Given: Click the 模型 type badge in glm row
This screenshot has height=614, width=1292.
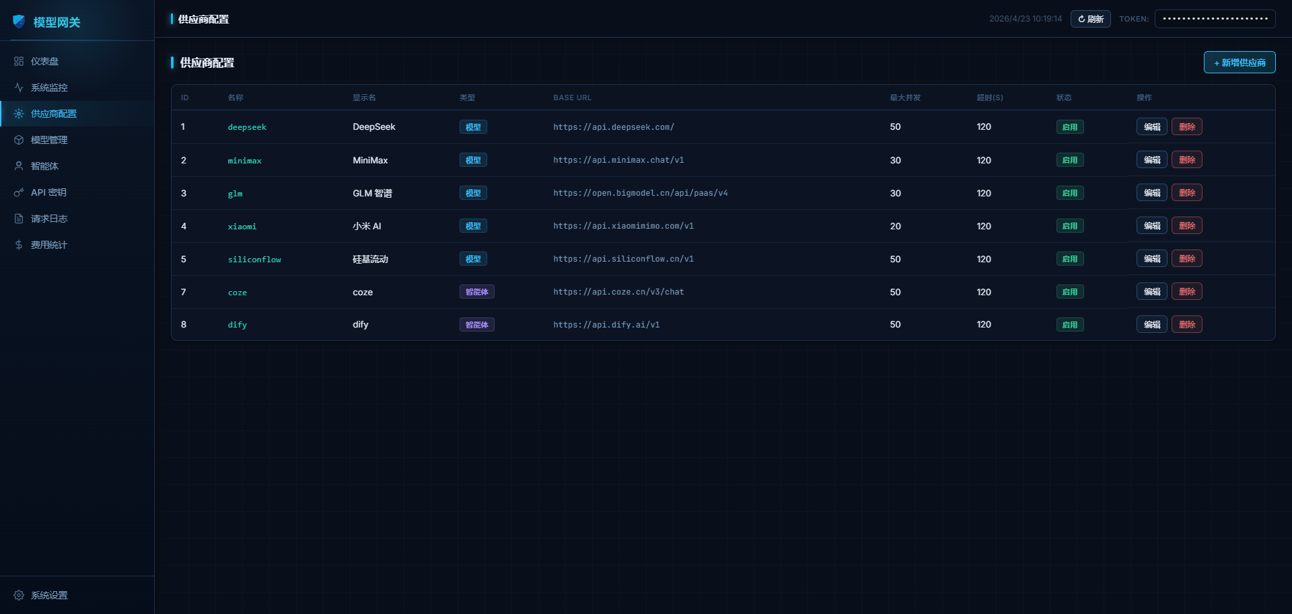Looking at the screenshot, I should tap(473, 193).
